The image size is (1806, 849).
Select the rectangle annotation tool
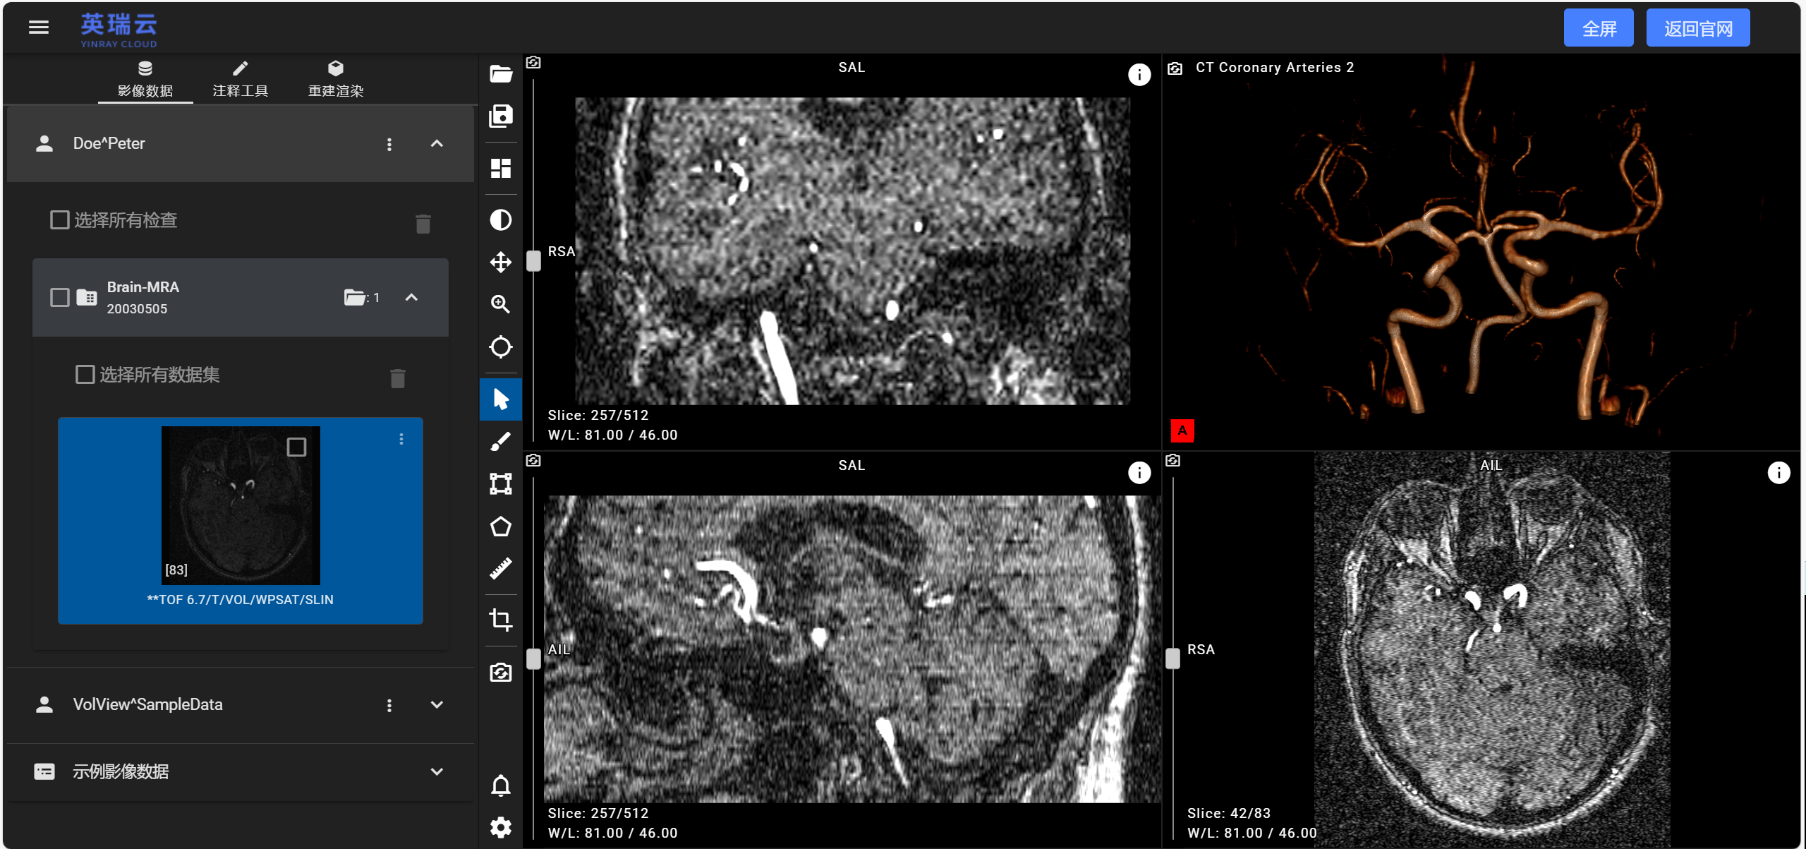(501, 484)
